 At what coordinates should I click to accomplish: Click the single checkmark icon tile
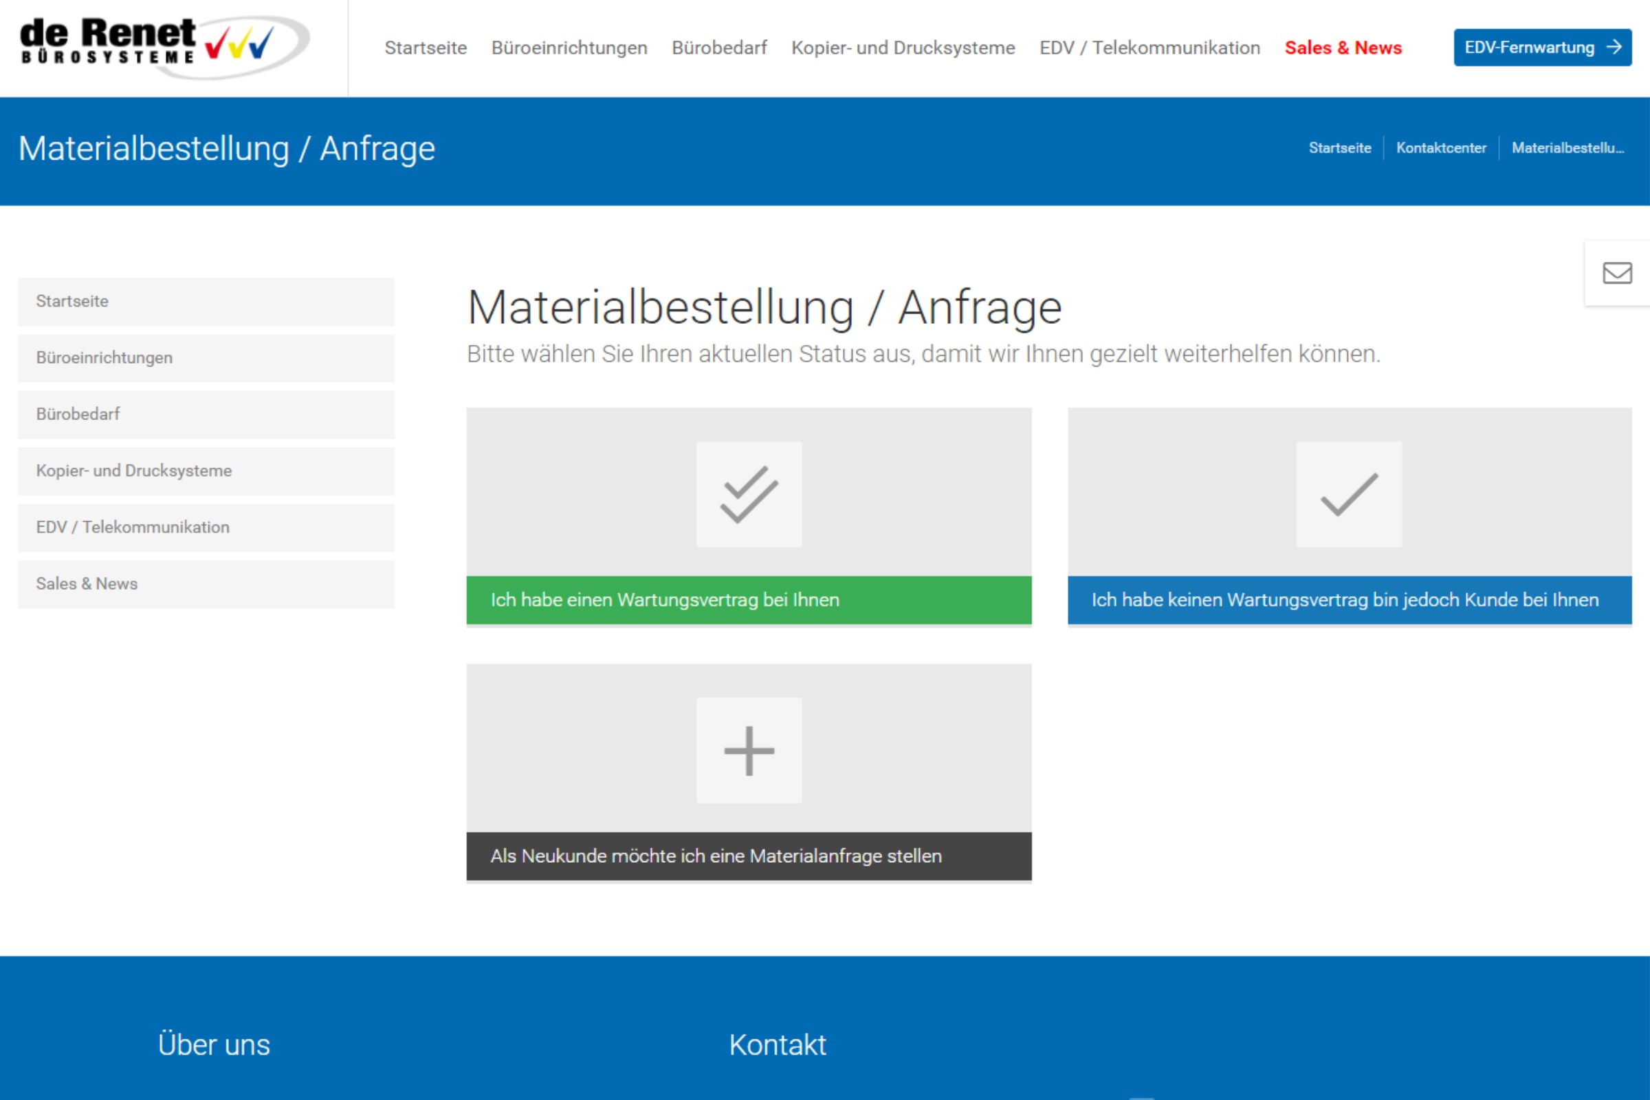[x=1348, y=494]
